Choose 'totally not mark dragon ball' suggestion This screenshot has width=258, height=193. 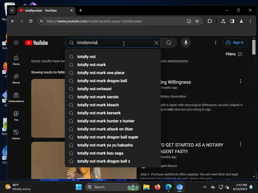(x=113, y=81)
